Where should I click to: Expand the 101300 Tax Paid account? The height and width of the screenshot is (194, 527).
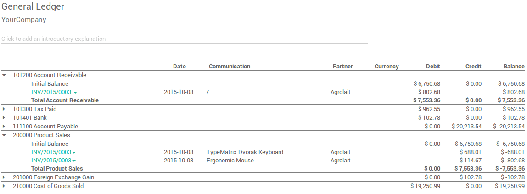(4, 109)
